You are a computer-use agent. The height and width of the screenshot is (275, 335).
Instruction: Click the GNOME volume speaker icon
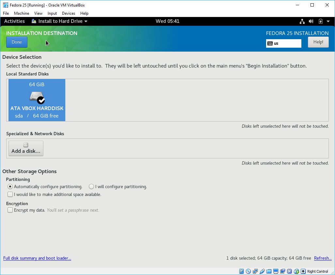coord(311,21)
